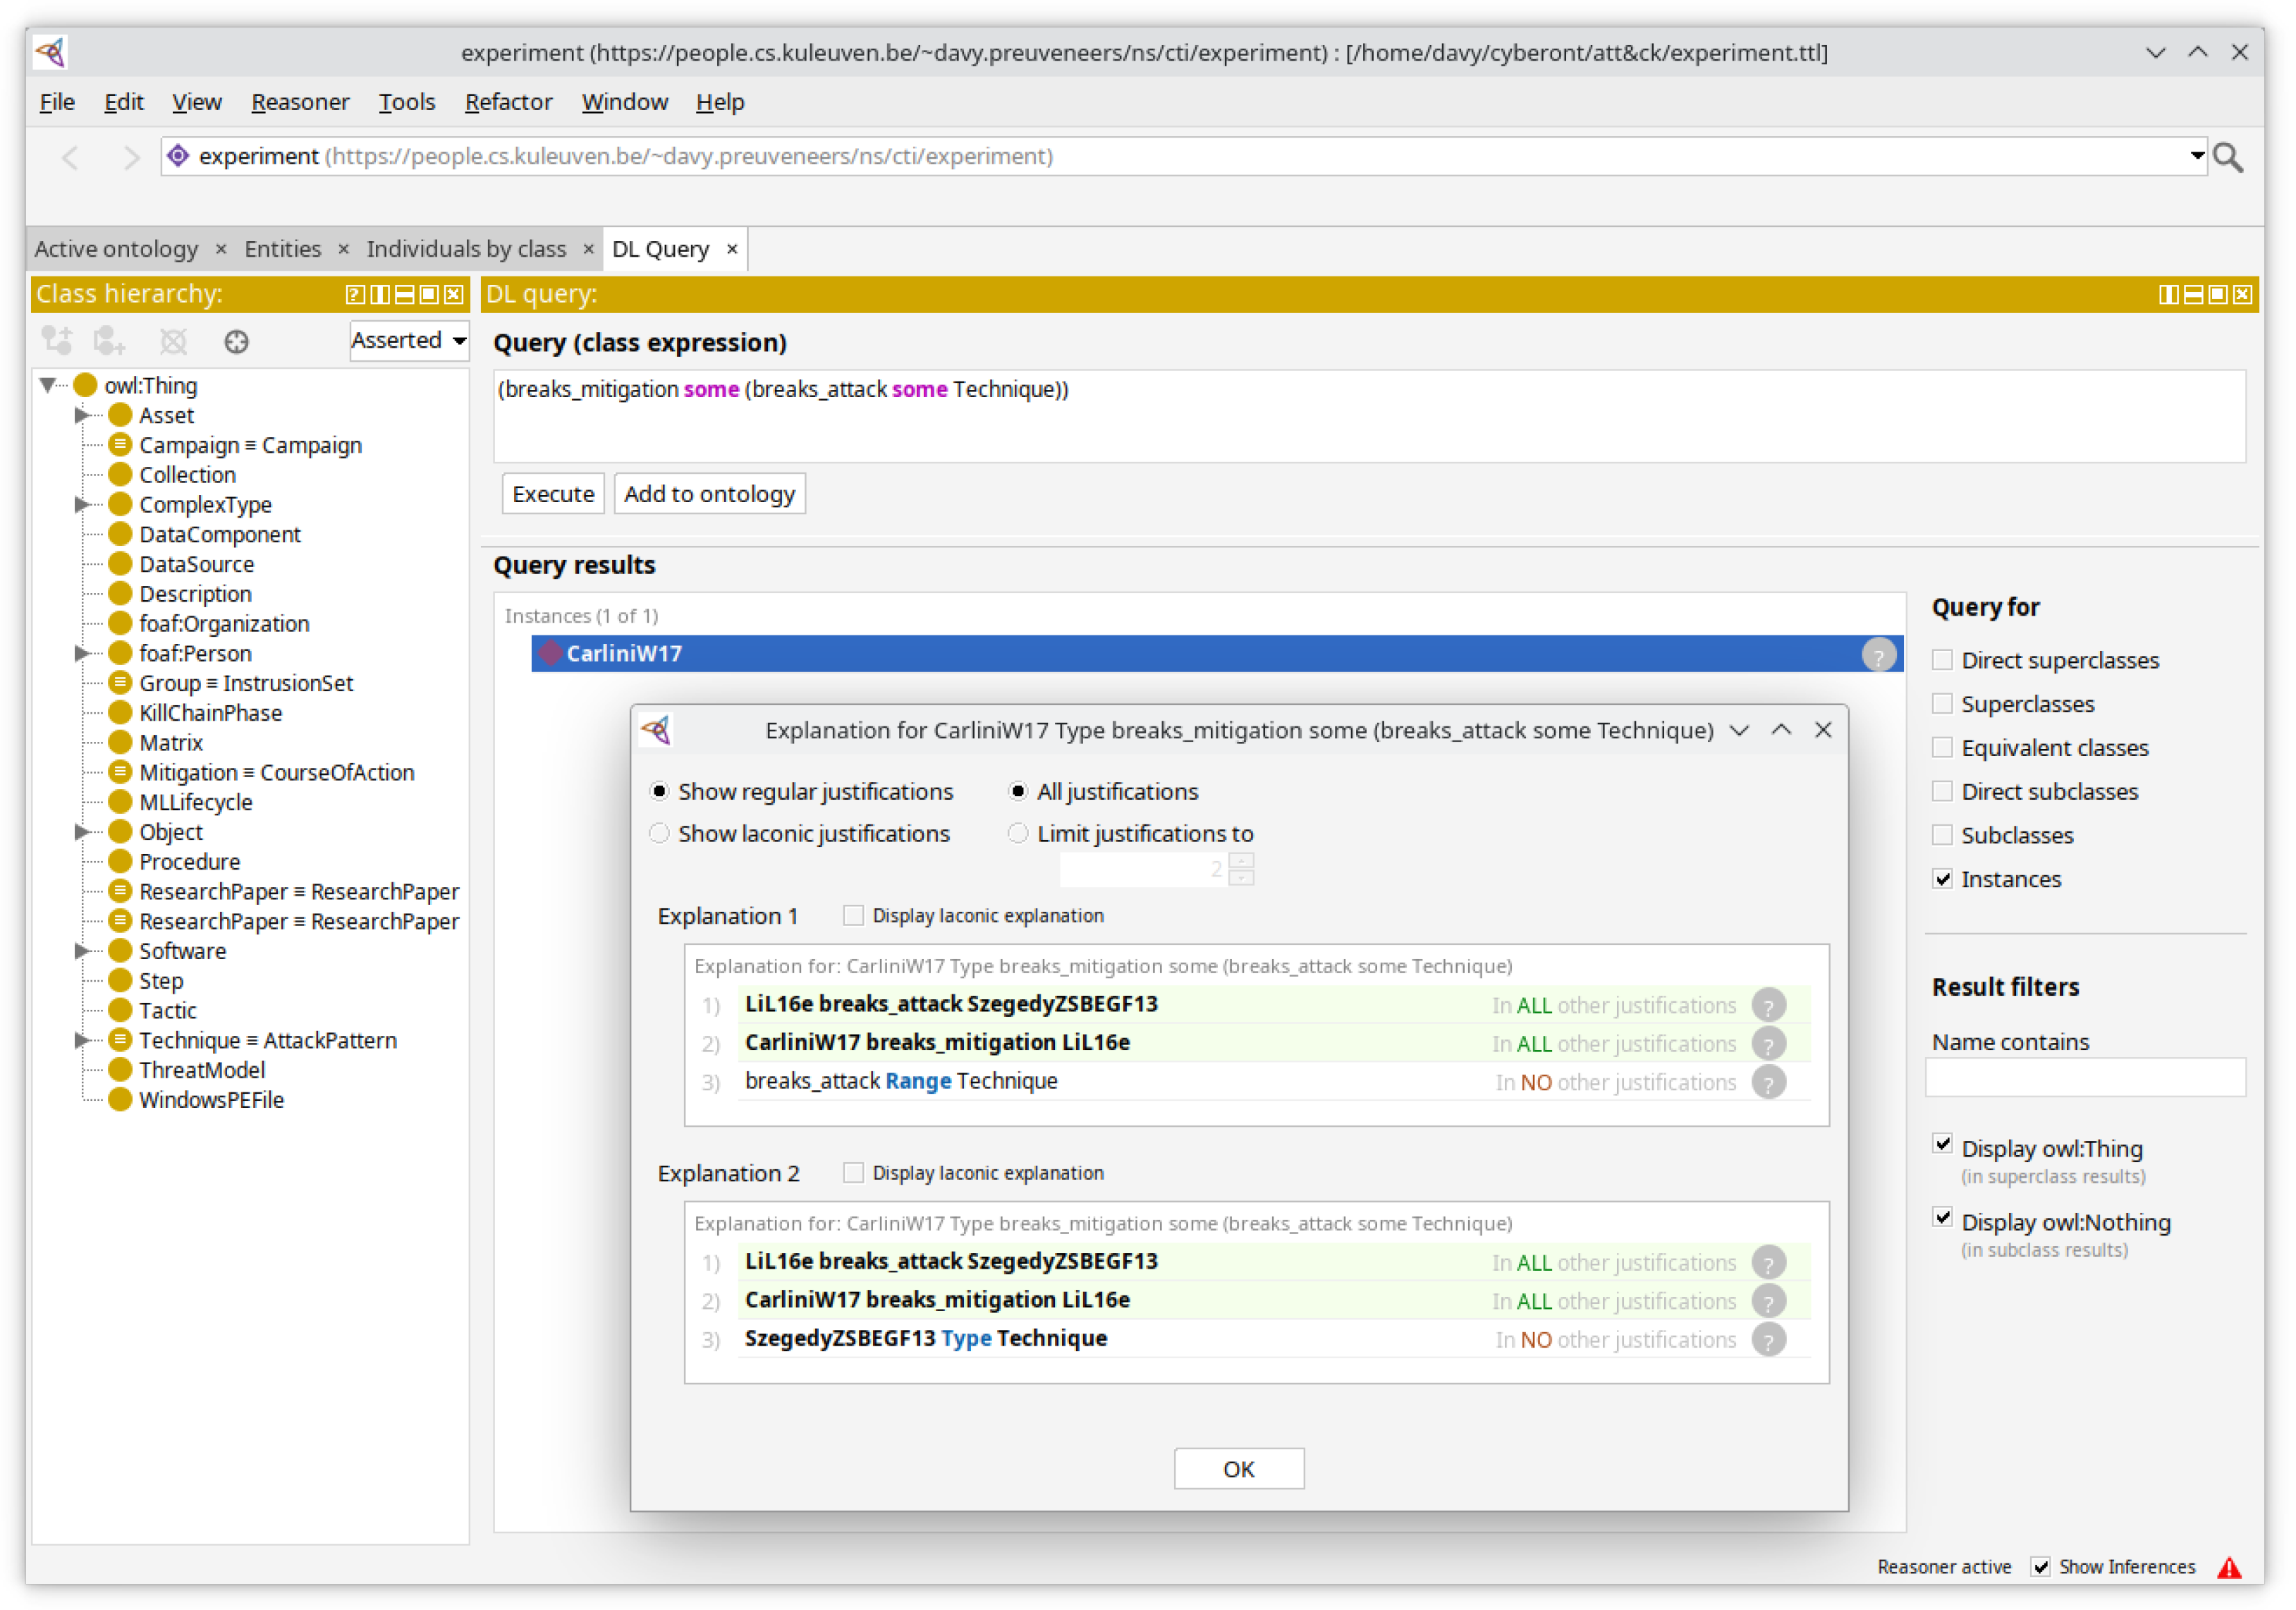Click the forward navigation arrow
2296x1610 pixels.
(x=130, y=157)
